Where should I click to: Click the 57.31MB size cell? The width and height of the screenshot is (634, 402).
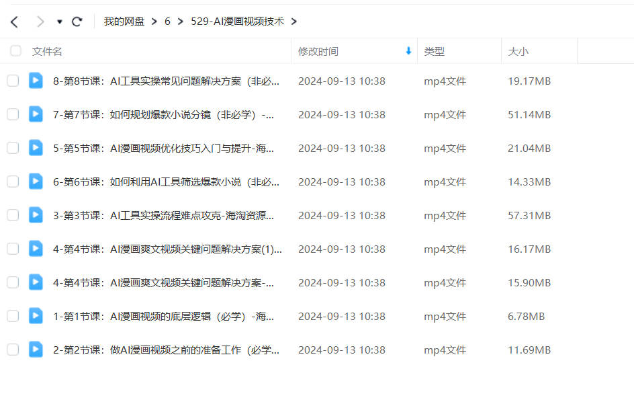(529, 215)
